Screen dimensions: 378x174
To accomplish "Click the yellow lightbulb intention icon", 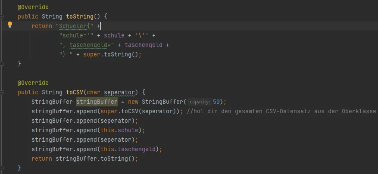I will coord(9,25).
